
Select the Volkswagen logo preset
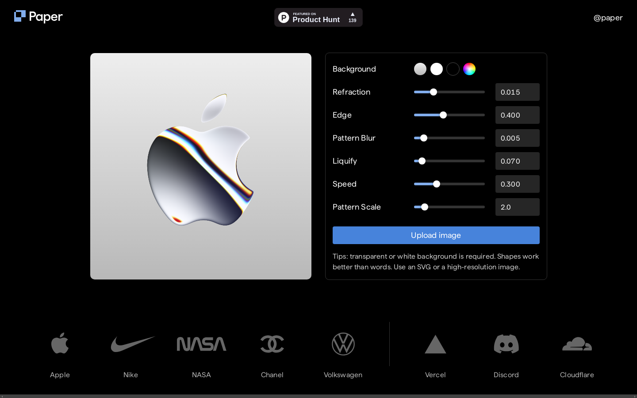343,344
